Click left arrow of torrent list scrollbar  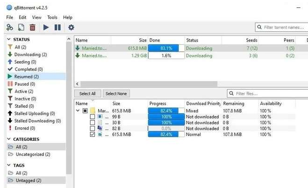point(77,84)
